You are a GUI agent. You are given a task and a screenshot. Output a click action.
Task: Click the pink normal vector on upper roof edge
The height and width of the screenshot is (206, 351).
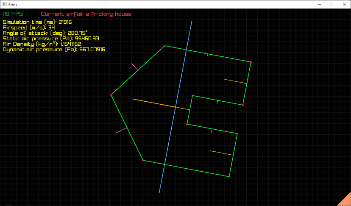coord(134,67)
